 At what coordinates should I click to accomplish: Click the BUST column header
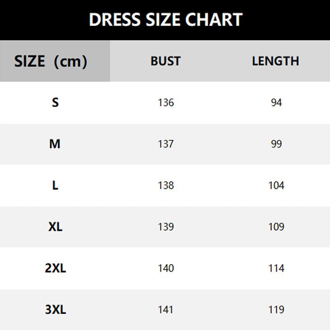tap(165, 61)
